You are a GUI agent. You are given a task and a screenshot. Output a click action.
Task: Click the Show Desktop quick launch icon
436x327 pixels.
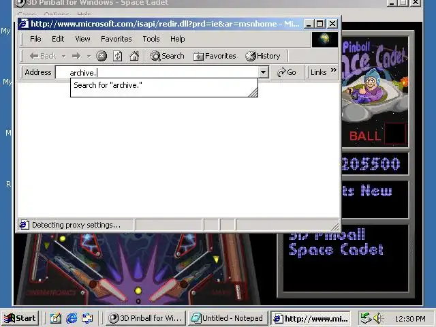coord(56,318)
